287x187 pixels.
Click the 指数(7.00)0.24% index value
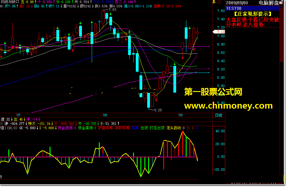pos(167,6)
